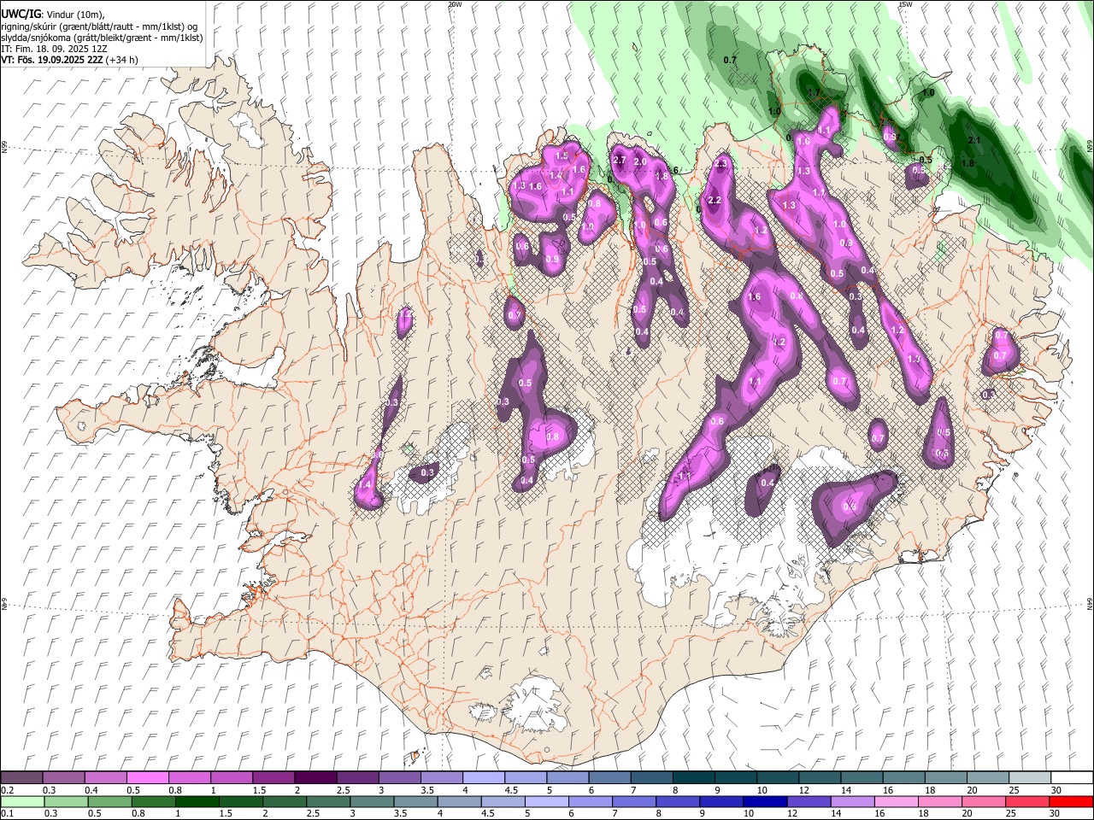Click the "12" label under the purple scale
The width and height of the screenshot is (1094, 820).
(803, 790)
